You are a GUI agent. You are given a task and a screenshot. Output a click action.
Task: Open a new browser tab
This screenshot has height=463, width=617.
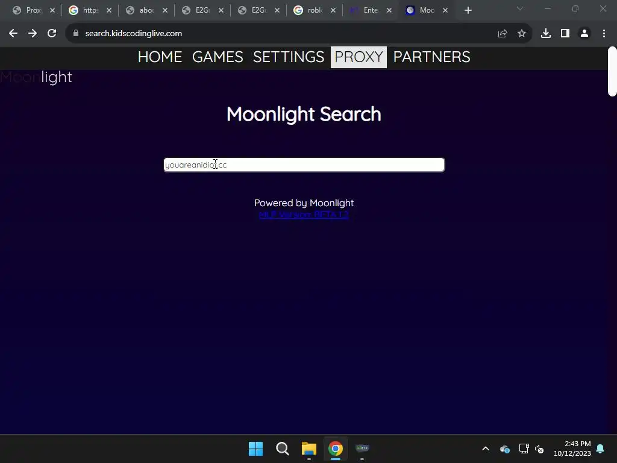pyautogui.click(x=468, y=11)
